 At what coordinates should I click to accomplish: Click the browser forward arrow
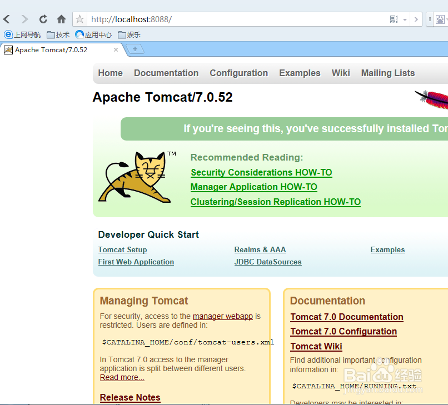[x=25, y=19]
